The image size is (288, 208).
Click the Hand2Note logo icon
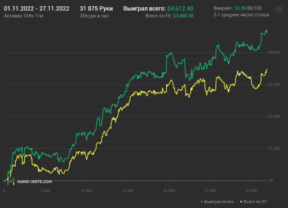point(11,182)
